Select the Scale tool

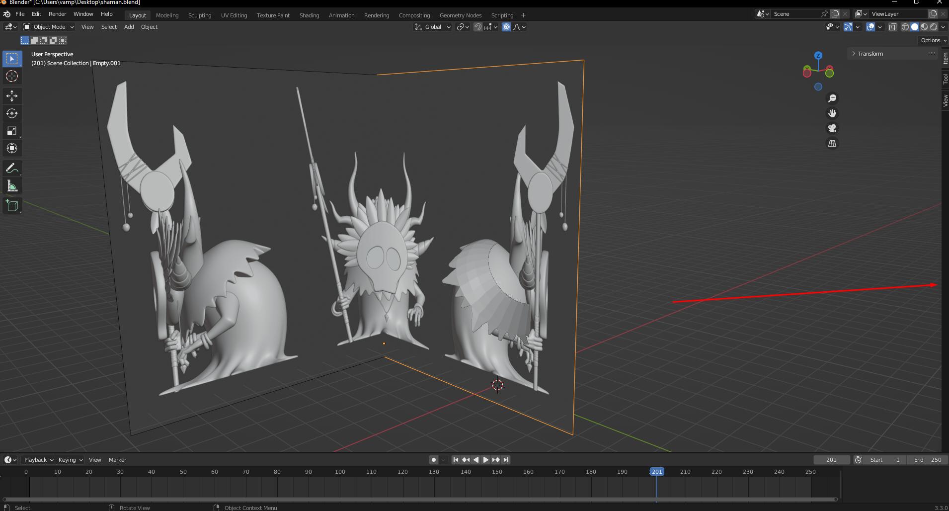[12, 131]
